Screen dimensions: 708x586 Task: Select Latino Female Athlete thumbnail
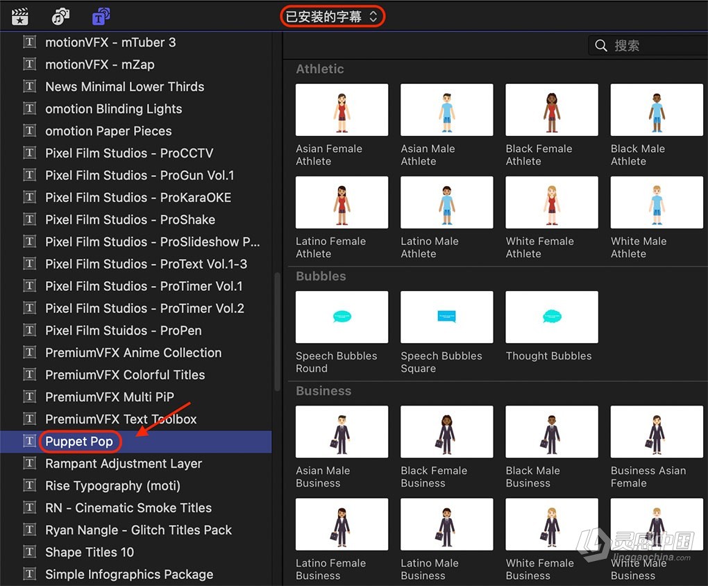click(342, 203)
